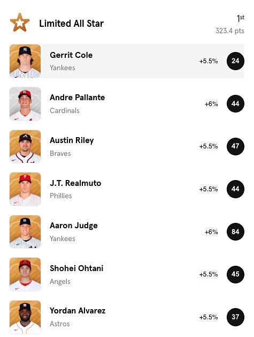This screenshot has width=254, height=337.
Task: Click Austin Riley's score badge 47
Action: tap(235, 146)
